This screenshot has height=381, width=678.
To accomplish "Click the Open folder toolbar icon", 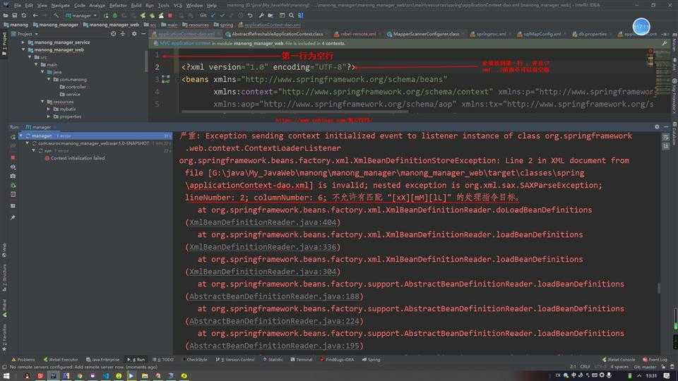I will tap(6, 15).
